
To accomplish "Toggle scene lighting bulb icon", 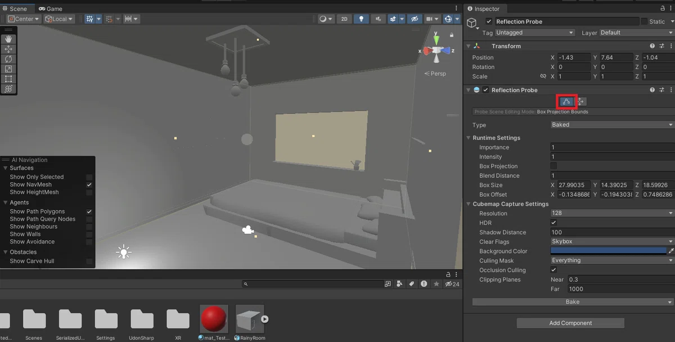I will 361,19.
